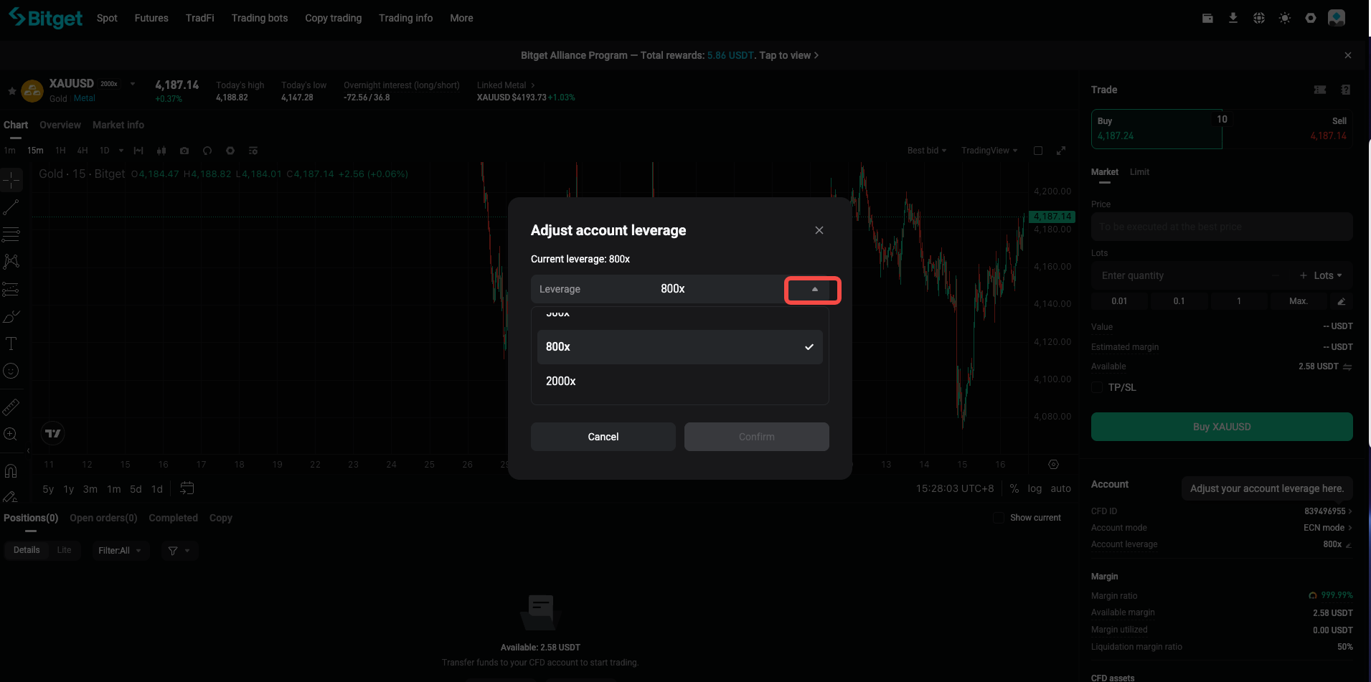The height and width of the screenshot is (682, 1371).
Task: Open the Filter:All dropdown
Action: (x=119, y=551)
